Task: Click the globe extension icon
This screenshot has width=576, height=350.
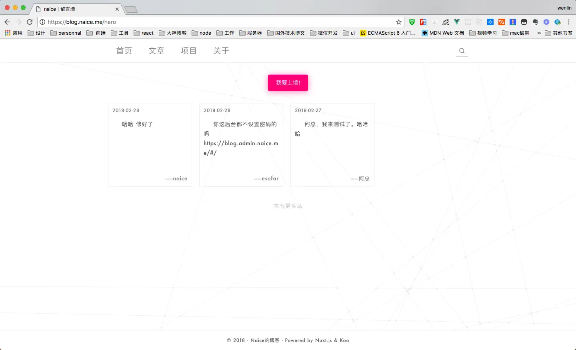Action: pyautogui.click(x=558, y=22)
